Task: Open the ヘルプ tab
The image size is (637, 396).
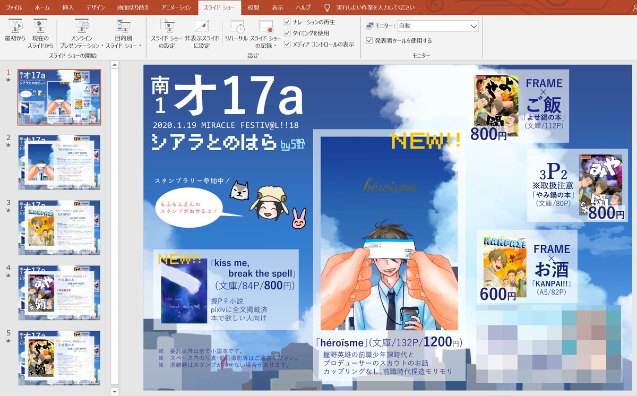Action: (x=303, y=7)
